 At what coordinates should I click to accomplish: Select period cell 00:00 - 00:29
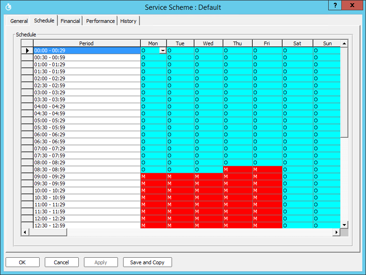87,50
